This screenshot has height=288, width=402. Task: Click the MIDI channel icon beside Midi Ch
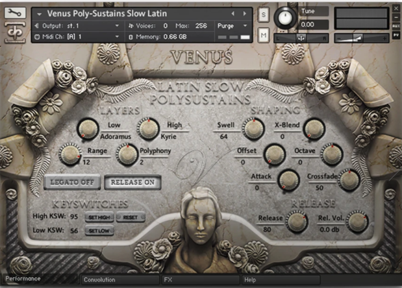pos(37,37)
